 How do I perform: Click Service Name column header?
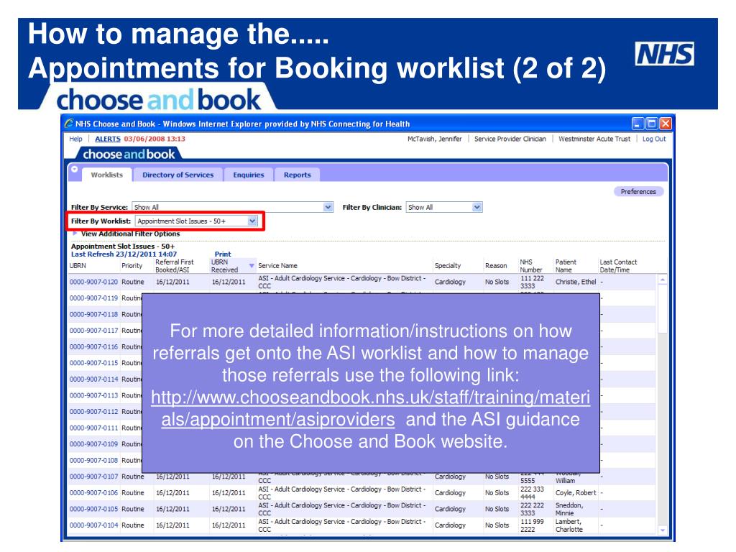pyautogui.click(x=277, y=266)
